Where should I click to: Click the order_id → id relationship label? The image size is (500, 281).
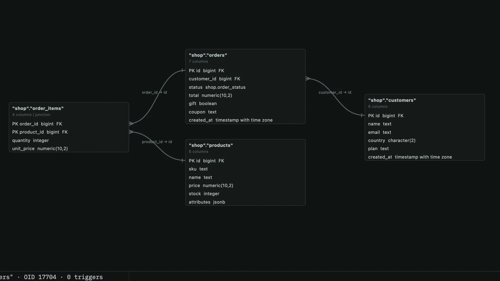point(154,92)
